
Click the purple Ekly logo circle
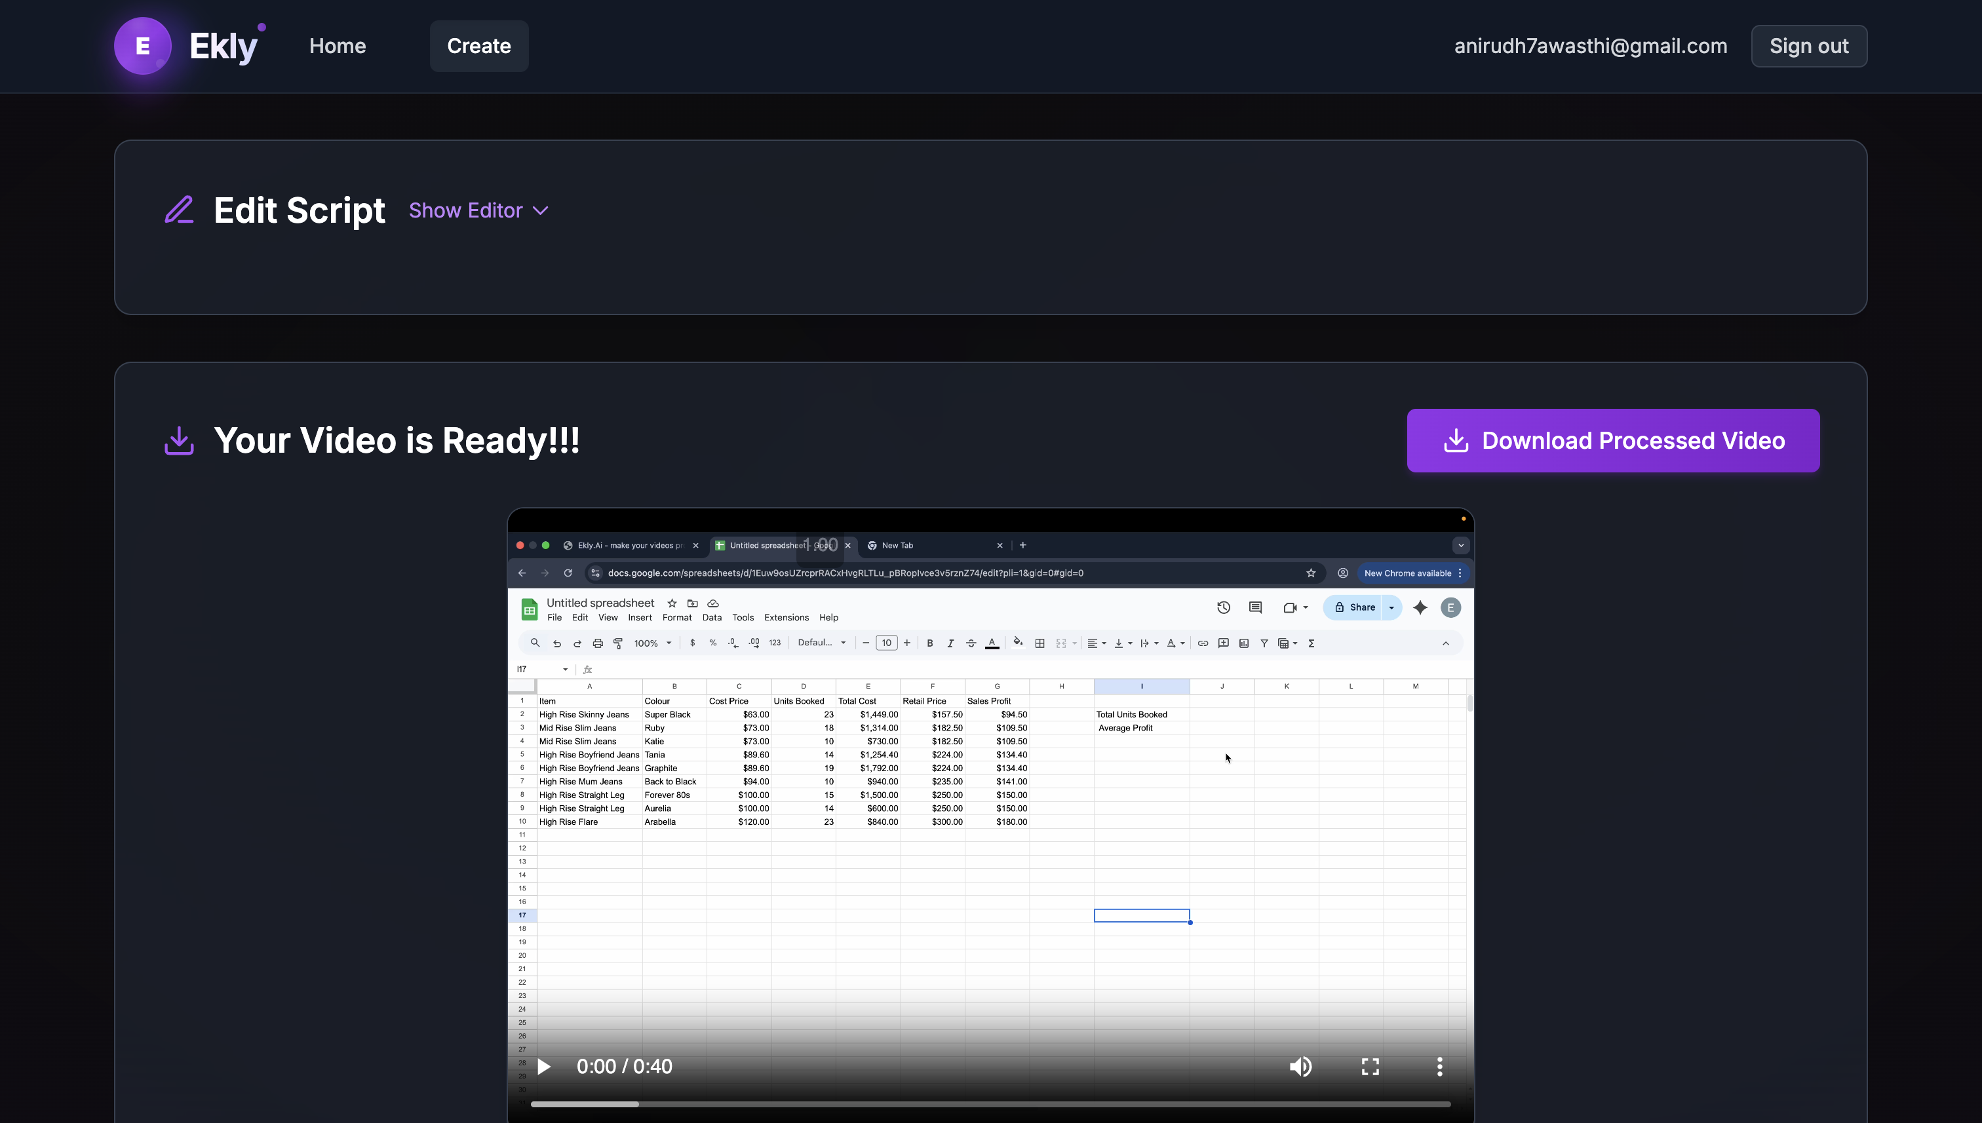143,45
